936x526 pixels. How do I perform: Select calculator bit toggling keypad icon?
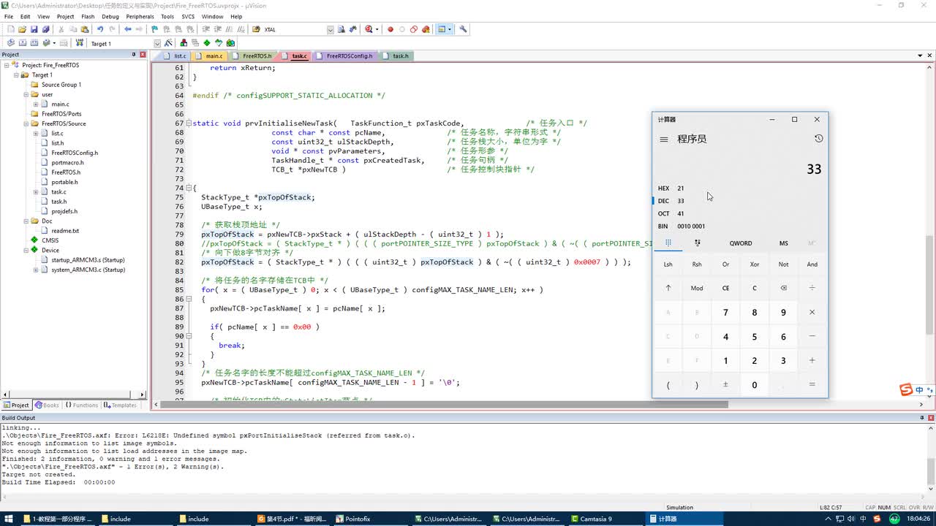point(697,243)
